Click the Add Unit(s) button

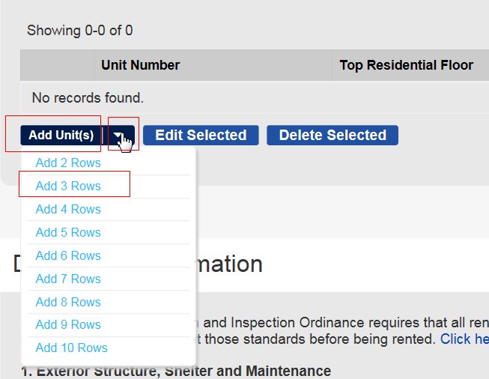tap(61, 136)
